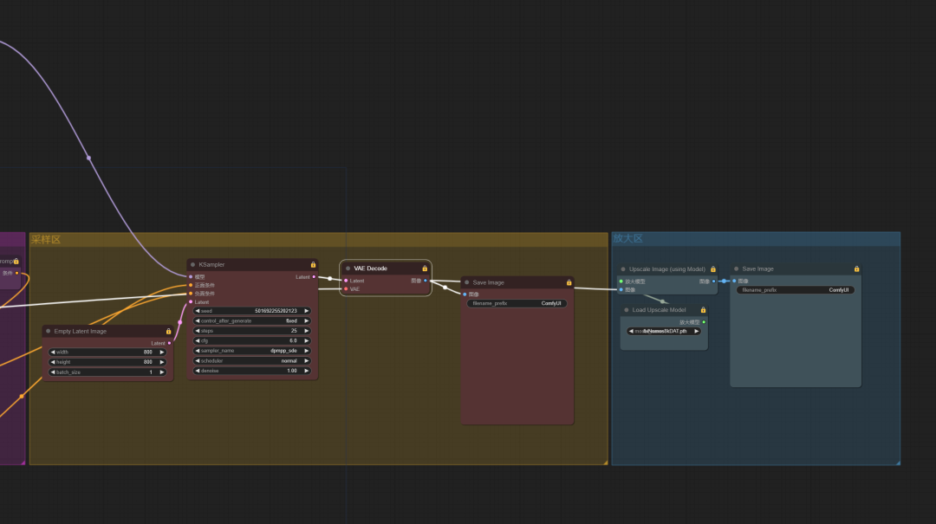Click the Latent input port on VAE Decode
Viewport: 936px width, 524px height.
pos(346,281)
